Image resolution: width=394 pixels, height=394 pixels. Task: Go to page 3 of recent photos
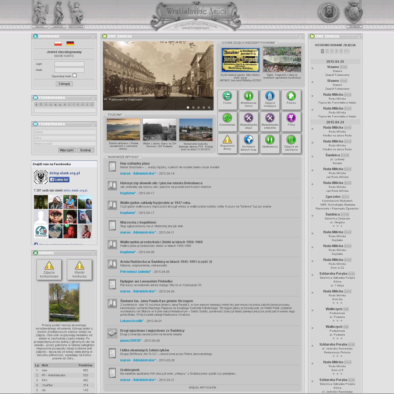coord(332,51)
